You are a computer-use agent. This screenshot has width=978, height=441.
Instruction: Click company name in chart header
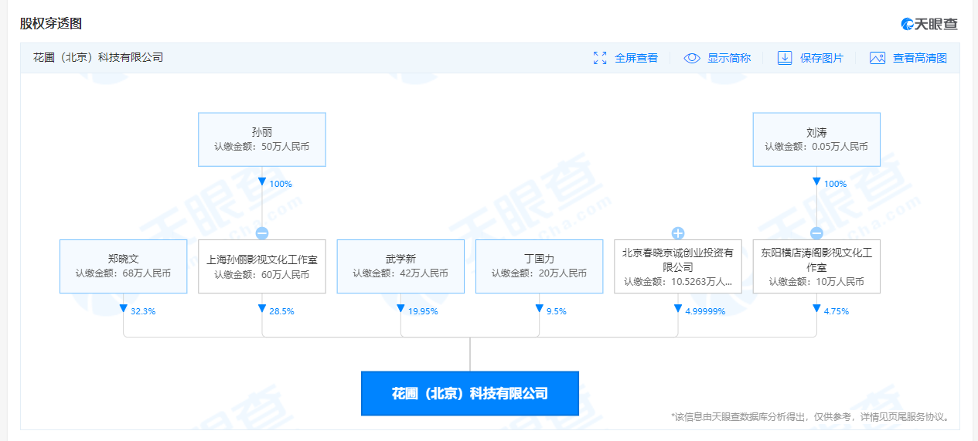[x=98, y=58]
